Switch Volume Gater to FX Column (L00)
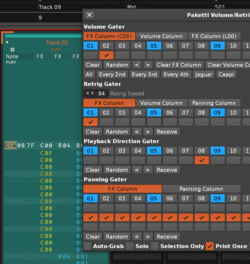250x264 pixels. point(214,36)
